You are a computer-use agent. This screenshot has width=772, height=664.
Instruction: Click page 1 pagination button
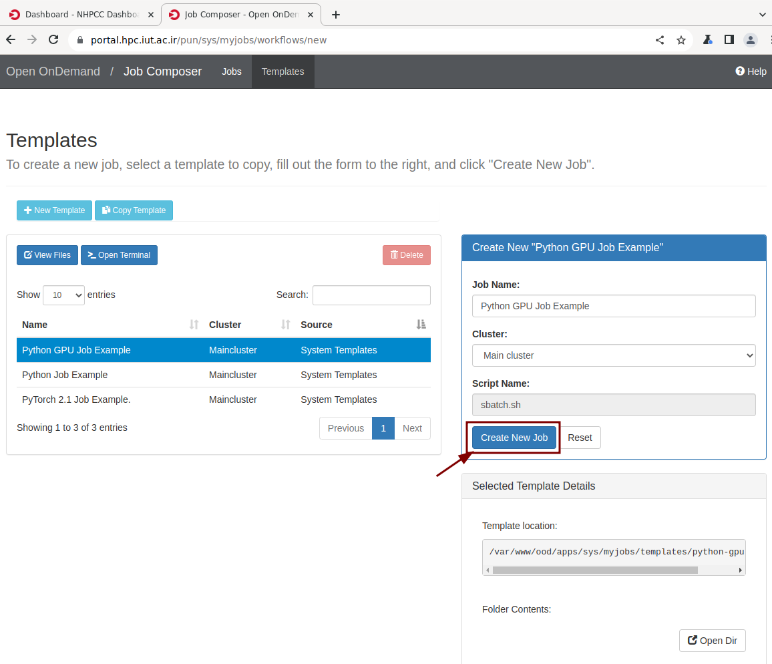pyautogui.click(x=383, y=429)
